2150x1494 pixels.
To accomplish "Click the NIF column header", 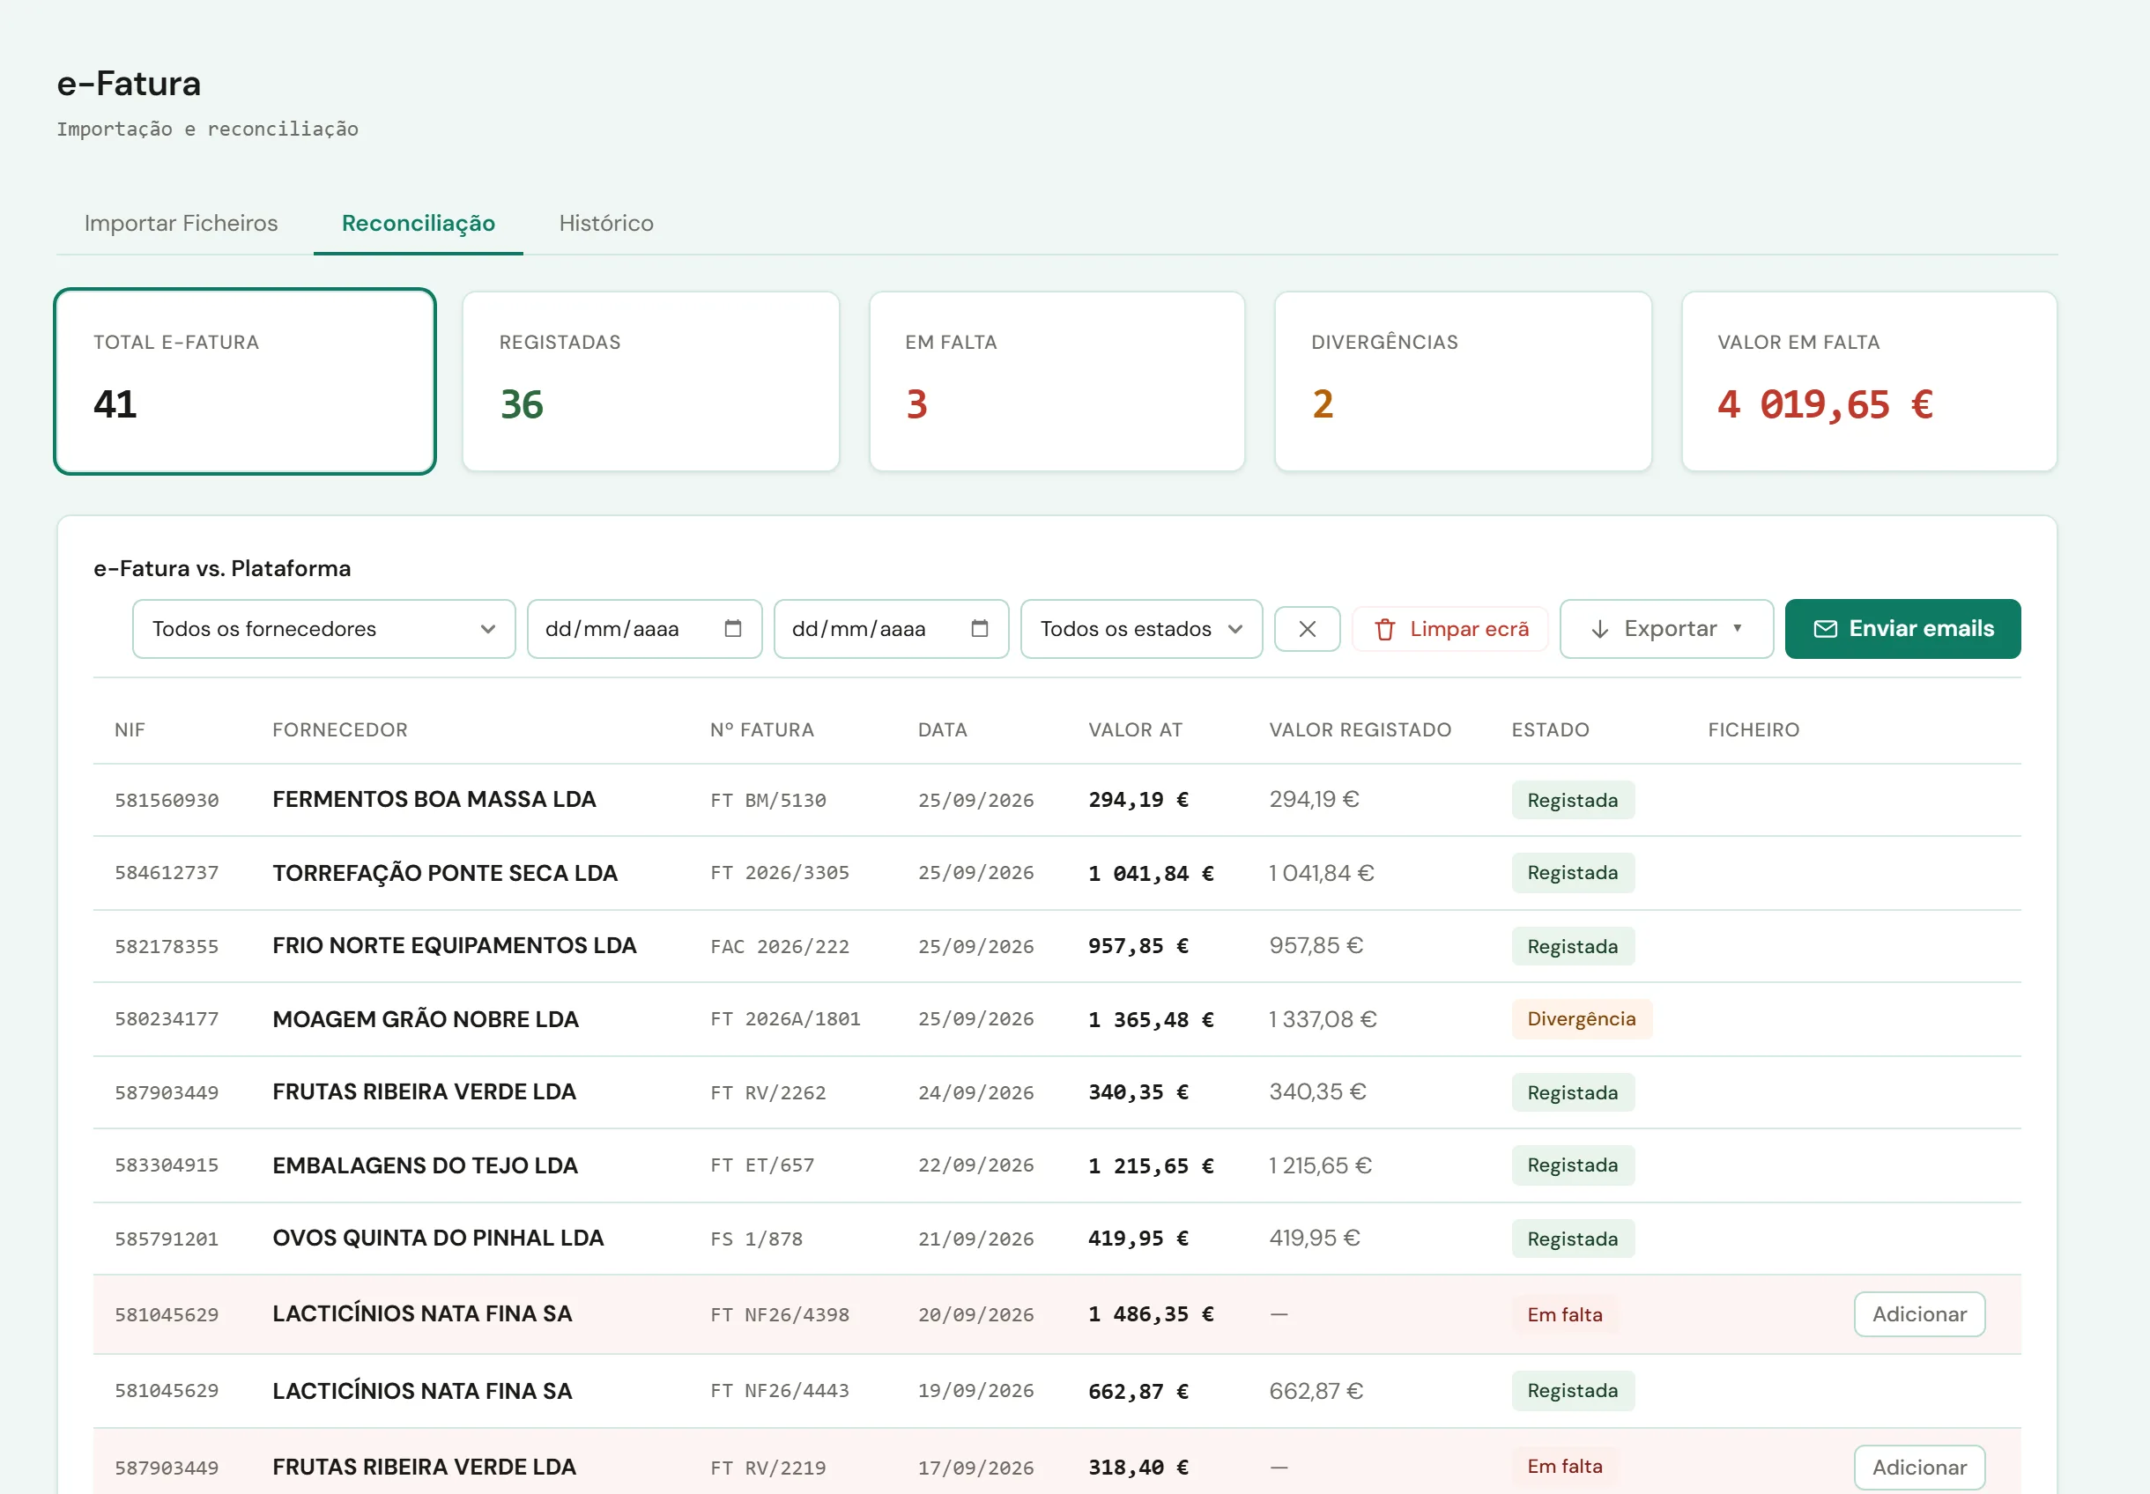I will click(x=130, y=730).
